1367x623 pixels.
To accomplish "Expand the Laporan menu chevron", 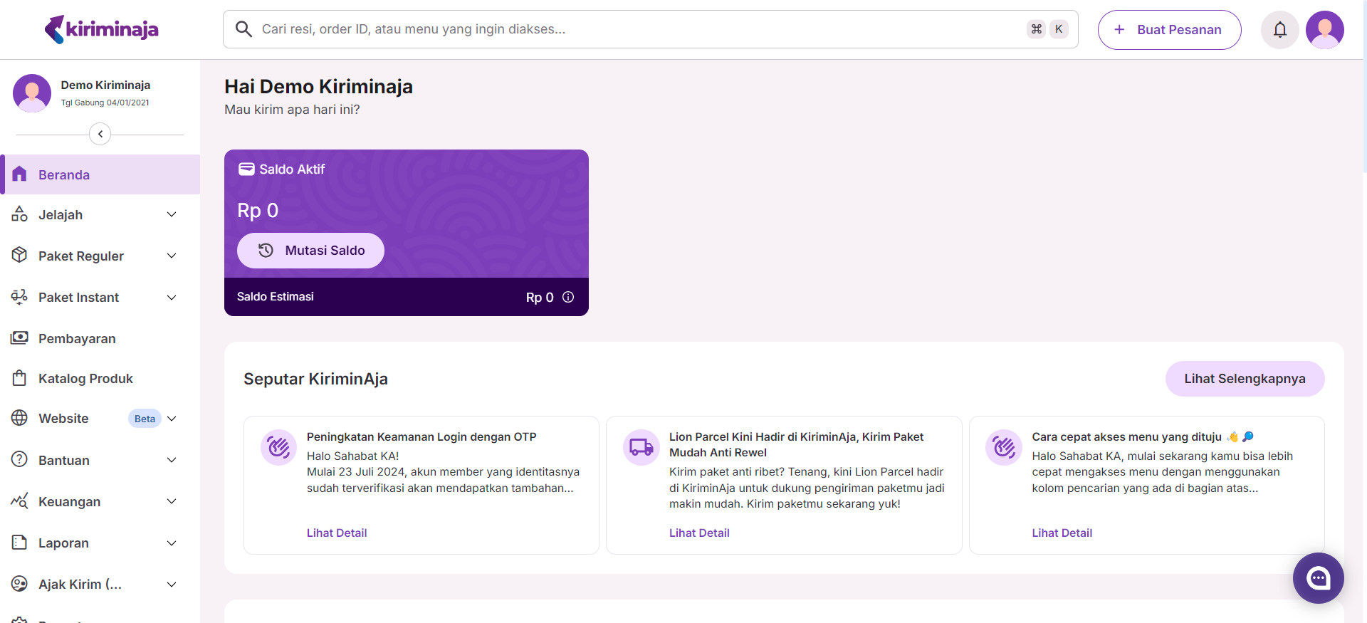I will 172,543.
